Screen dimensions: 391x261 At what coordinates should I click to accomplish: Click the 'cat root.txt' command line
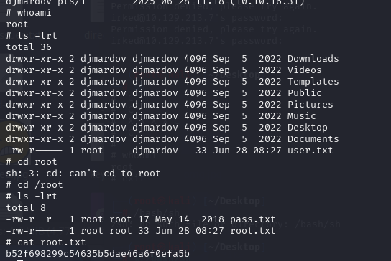46,242
